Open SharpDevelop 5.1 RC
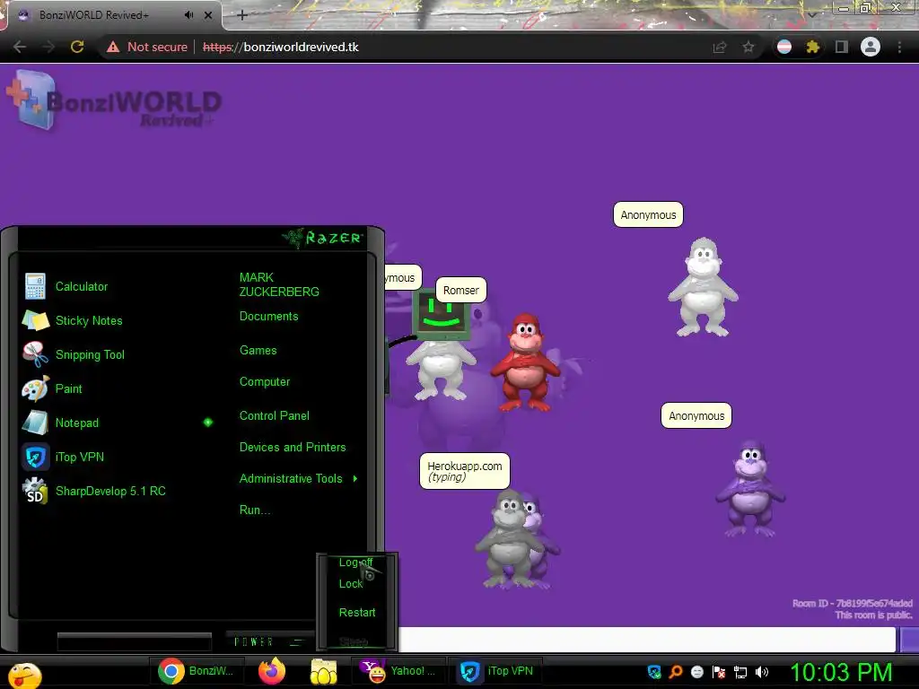 tap(110, 491)
